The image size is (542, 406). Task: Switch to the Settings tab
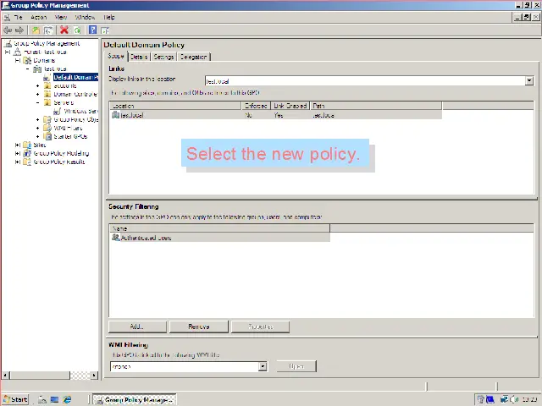point(163,57)
